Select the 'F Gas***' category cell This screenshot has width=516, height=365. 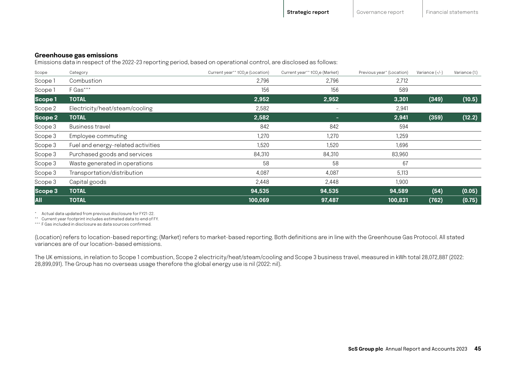tap(80, 90)
